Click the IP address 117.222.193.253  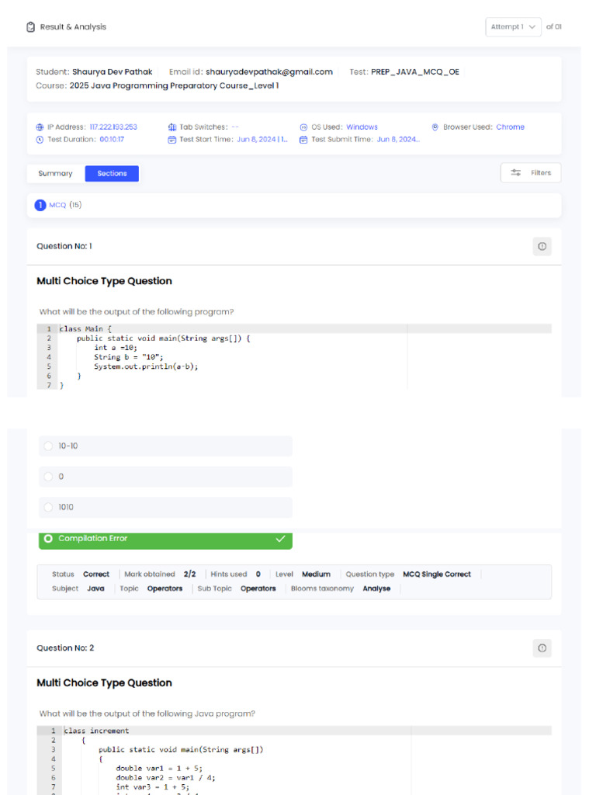(113, 127)
